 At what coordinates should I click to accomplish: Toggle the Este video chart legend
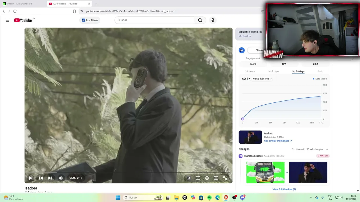click(x=320, y=79)
